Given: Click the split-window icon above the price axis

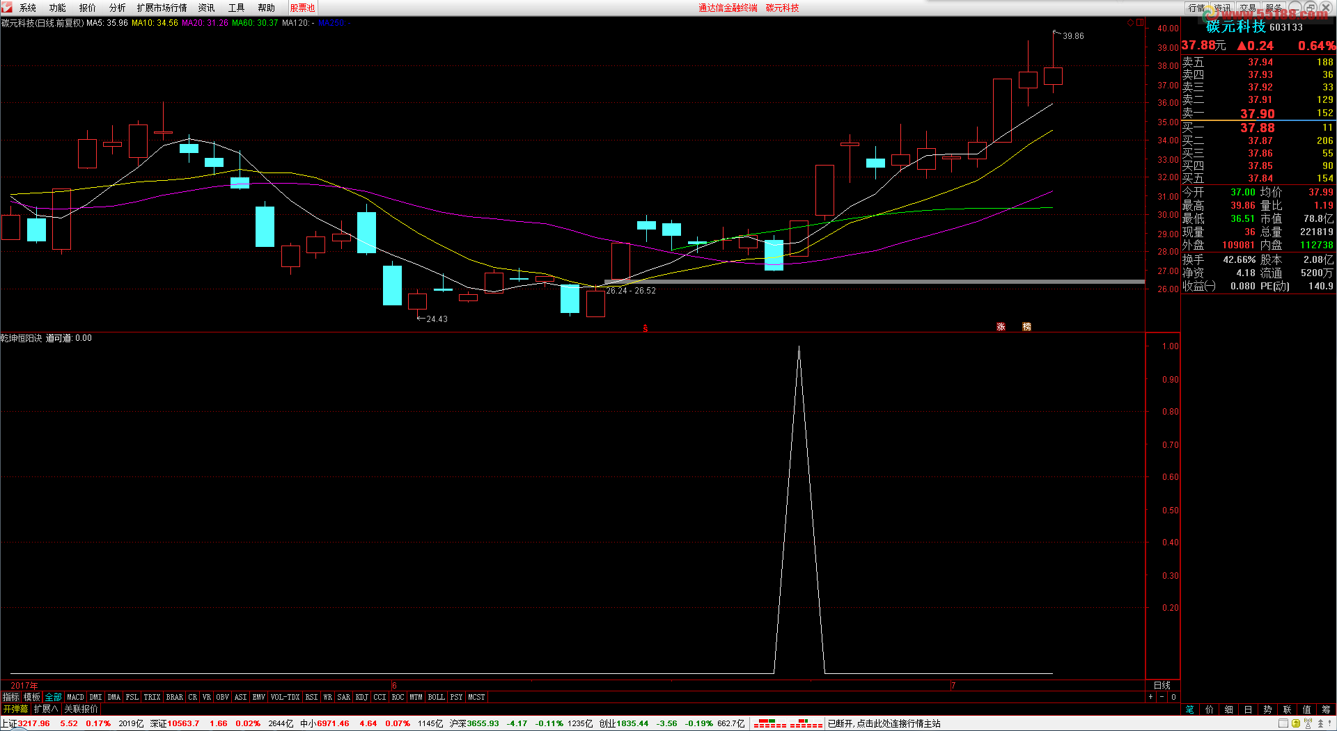Looking at the screenshot, I should point(1140,23).
